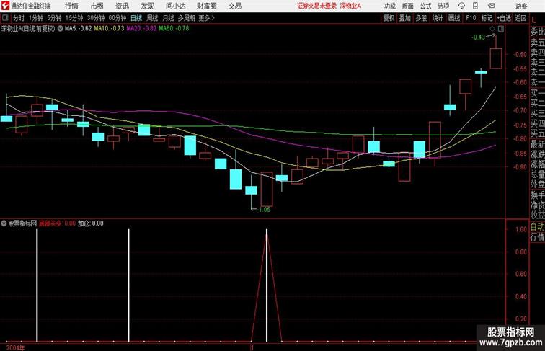Image resolution: width=545 pixels, height=351 pixels.
Task: Click the mobile phone icon in title bar
Action: tap(475, 6)
